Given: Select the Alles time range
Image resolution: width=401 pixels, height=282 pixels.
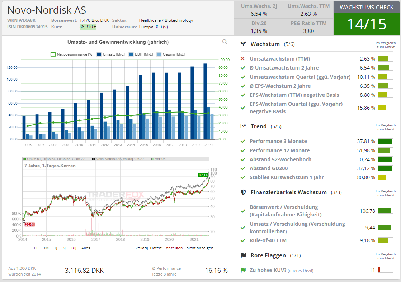Looking at the screenshot, I should (x=86, y=248).
